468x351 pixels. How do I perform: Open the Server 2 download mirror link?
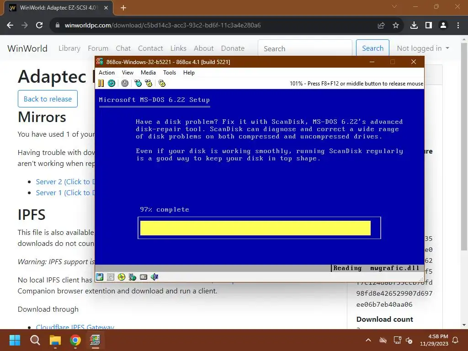pyautogui.click(x=65, y=182)
